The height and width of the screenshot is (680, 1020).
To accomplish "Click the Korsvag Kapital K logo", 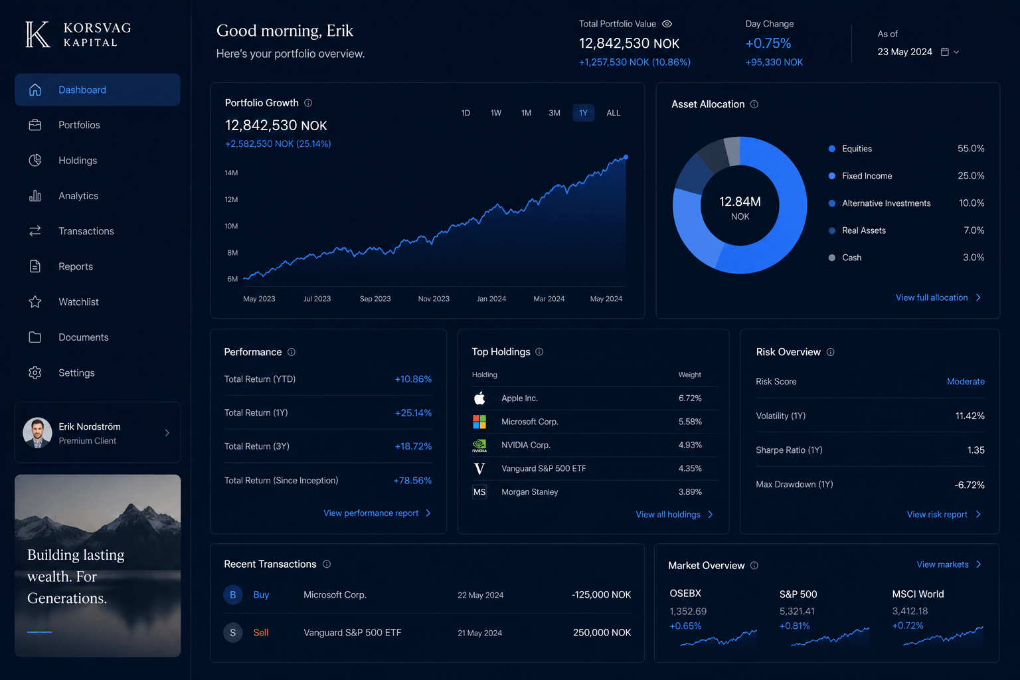I will [37, 35].
